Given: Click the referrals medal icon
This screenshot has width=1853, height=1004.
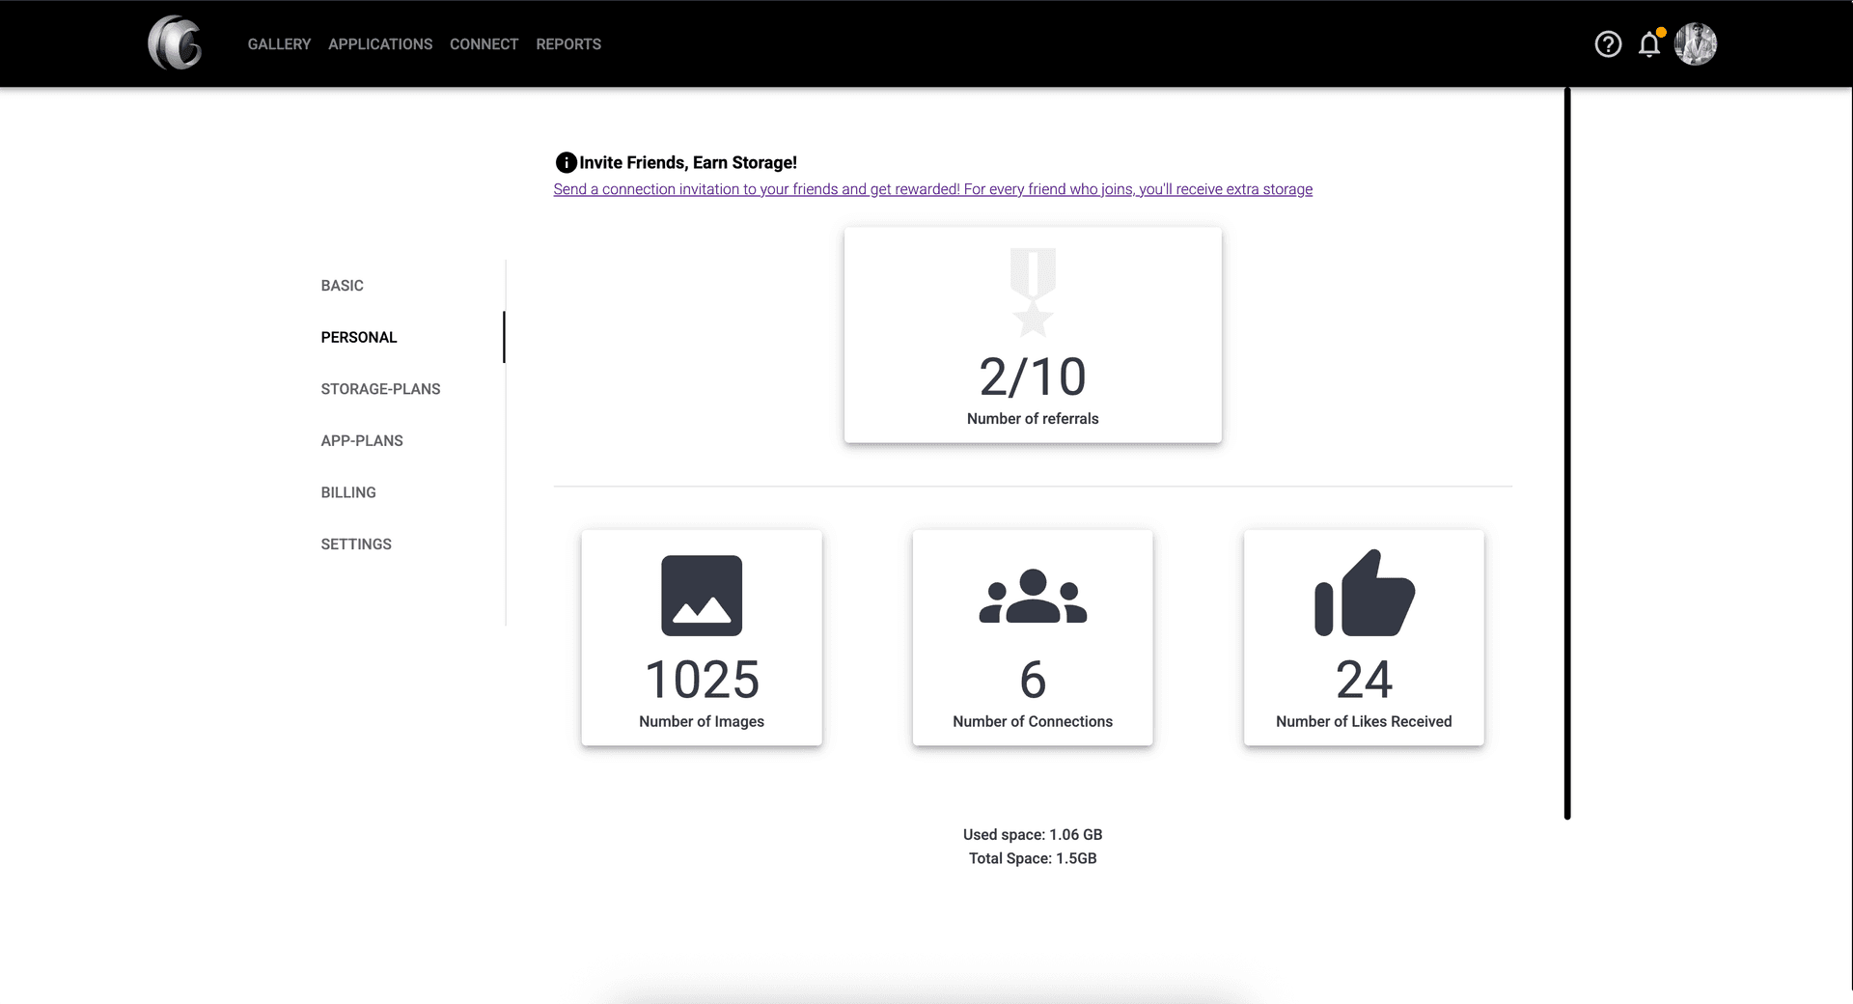Looking at the screenshot, I should [1033, 292].
